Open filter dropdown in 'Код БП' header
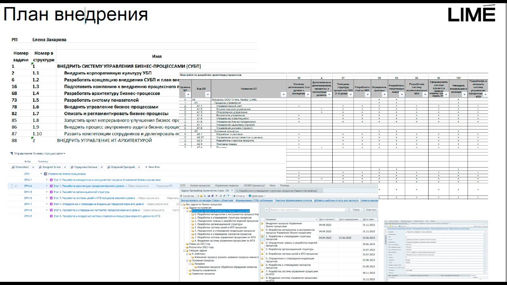 [208, 95]
